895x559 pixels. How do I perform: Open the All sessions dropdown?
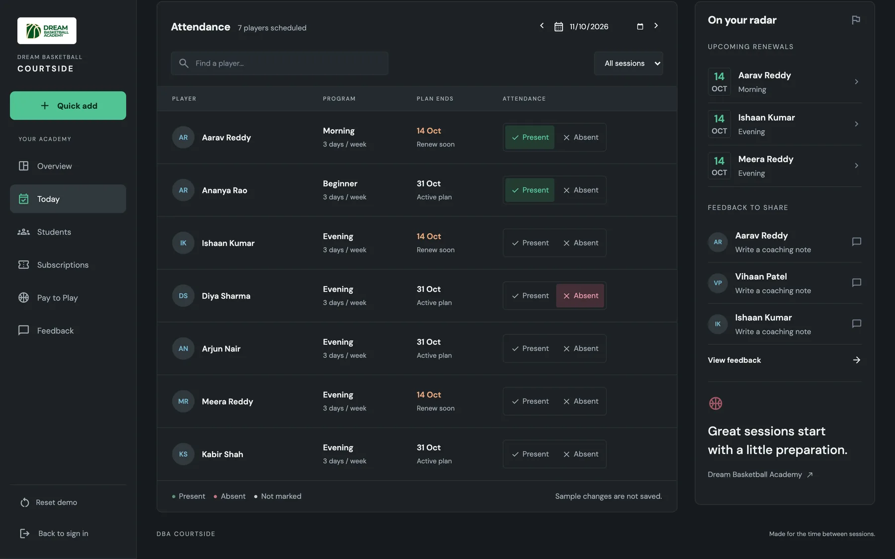click(628, 64)
